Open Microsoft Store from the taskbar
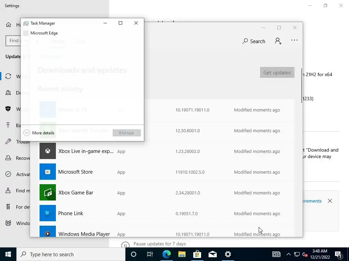The image size is (349, 261). [x=197, y=254]
